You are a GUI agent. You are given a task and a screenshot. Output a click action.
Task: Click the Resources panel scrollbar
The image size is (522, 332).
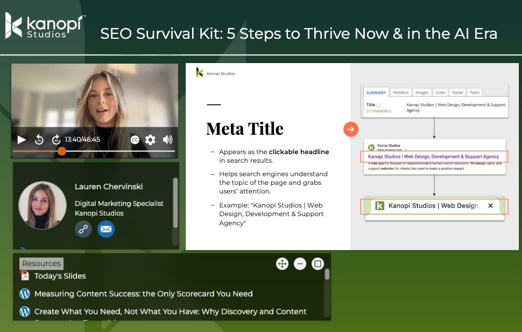pos(327,274)
